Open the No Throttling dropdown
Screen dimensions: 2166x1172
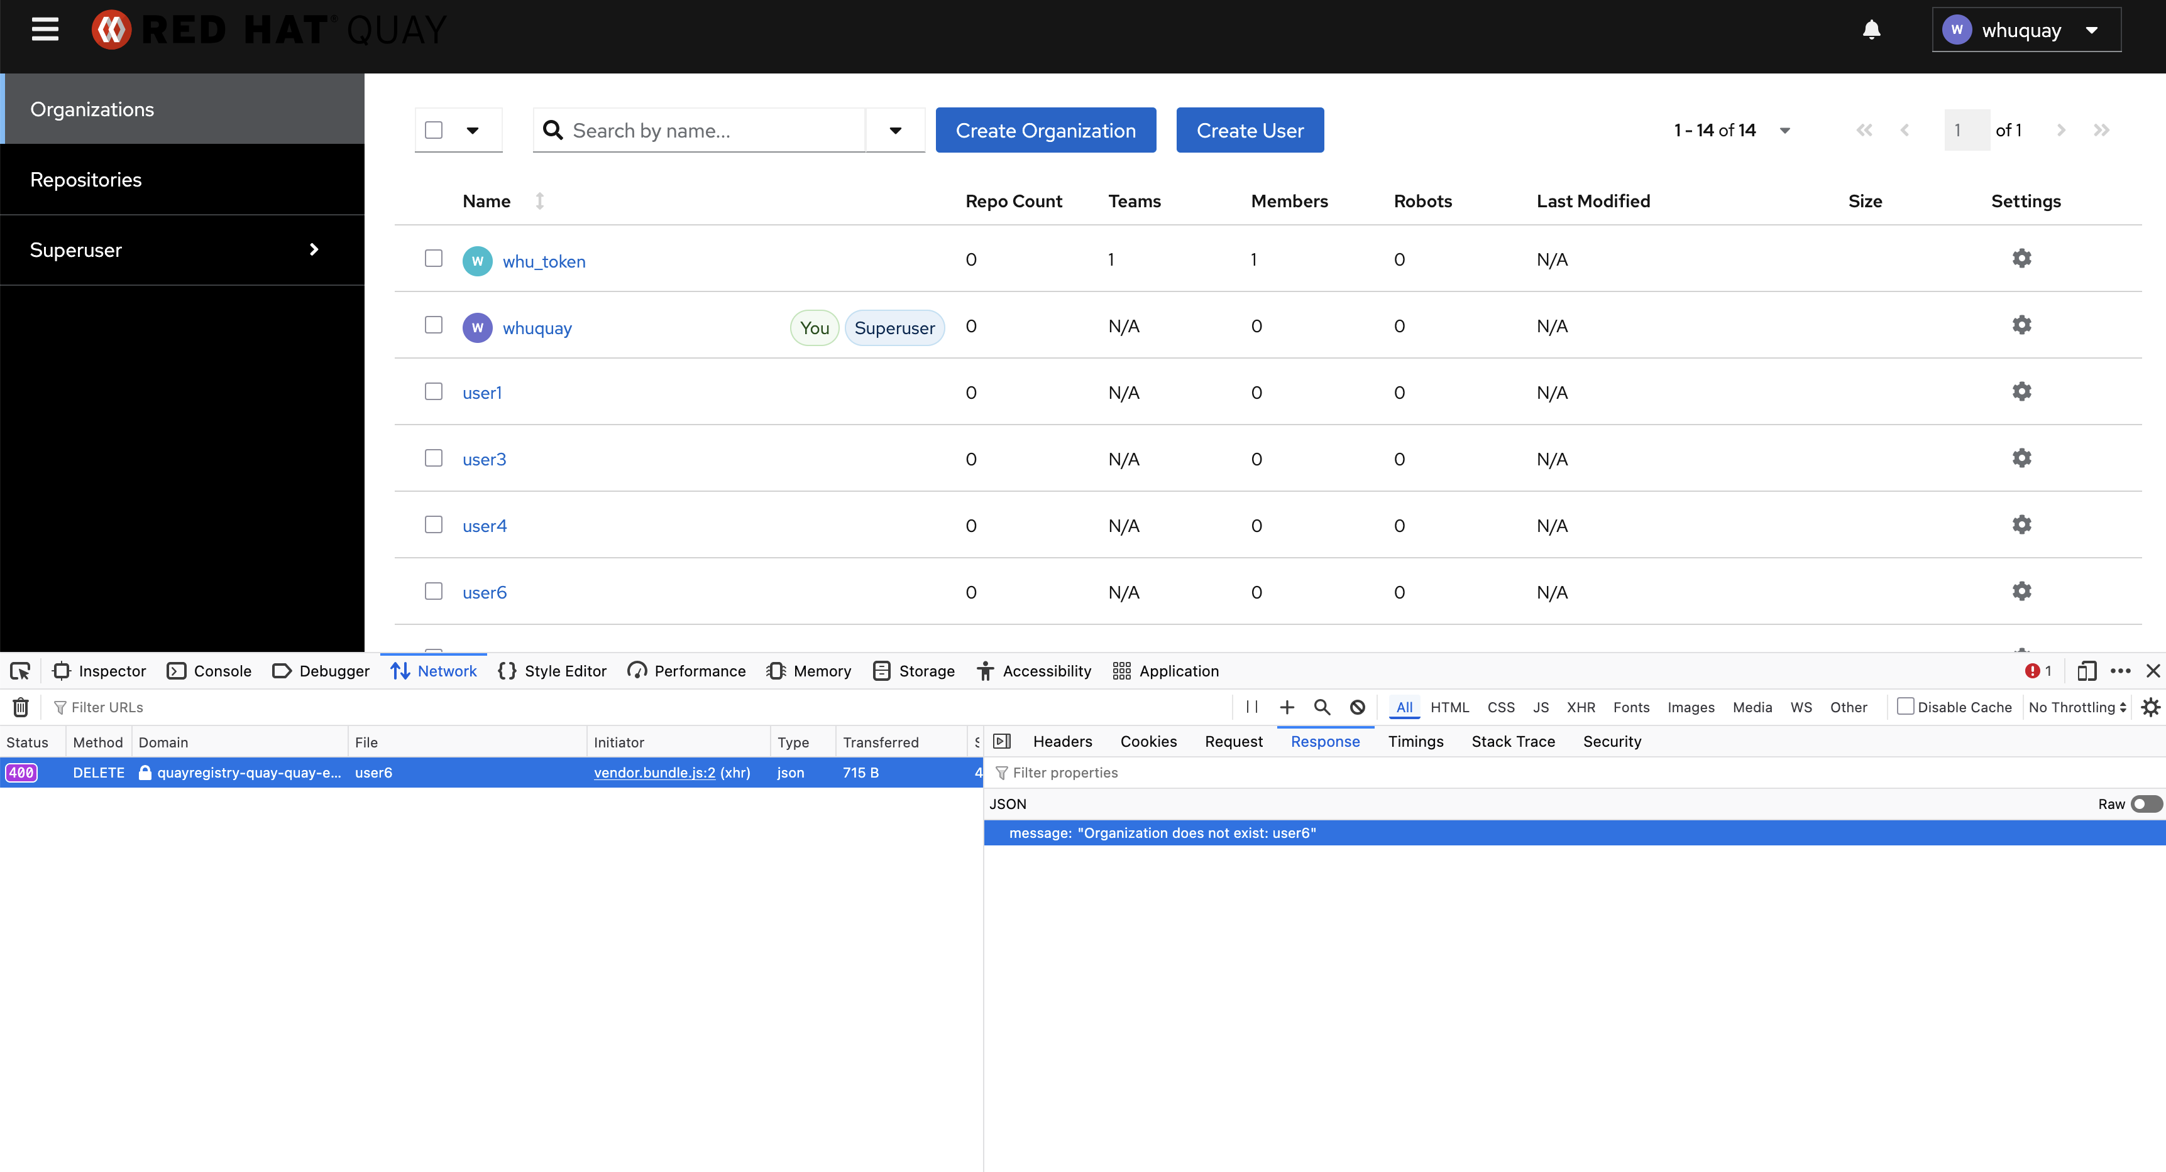(2076, 707)
